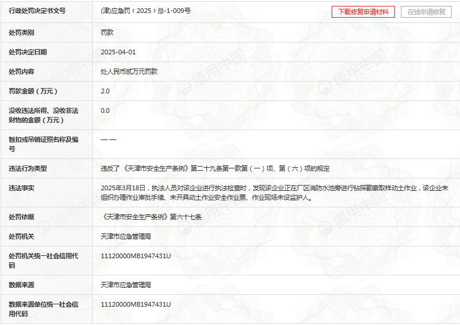Click the 下载修复申请材料 button
Viewport: 460px width, 325px height.
click(x=363, y=12)
